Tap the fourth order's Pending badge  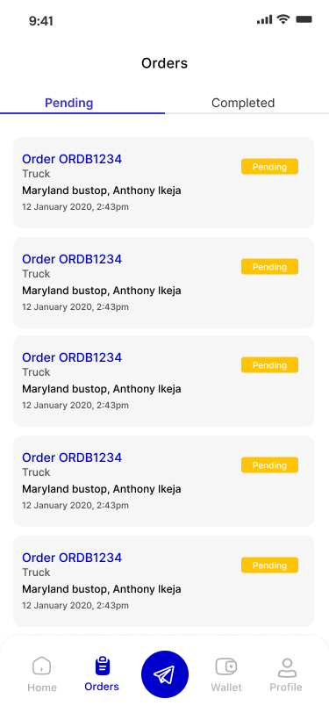pyautogui.click(x=269, y=465)
